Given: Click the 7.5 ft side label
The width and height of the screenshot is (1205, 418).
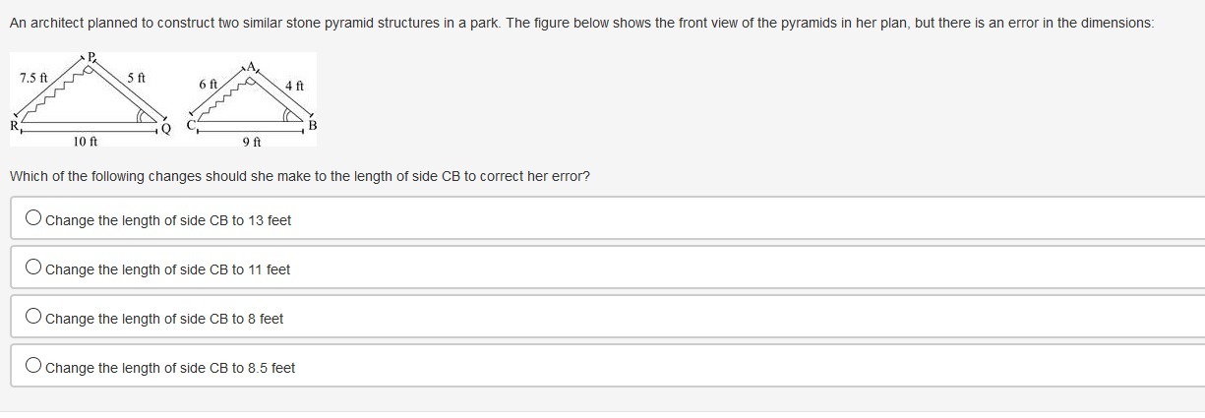Looking at the screenshot, I should pos(32,78).
